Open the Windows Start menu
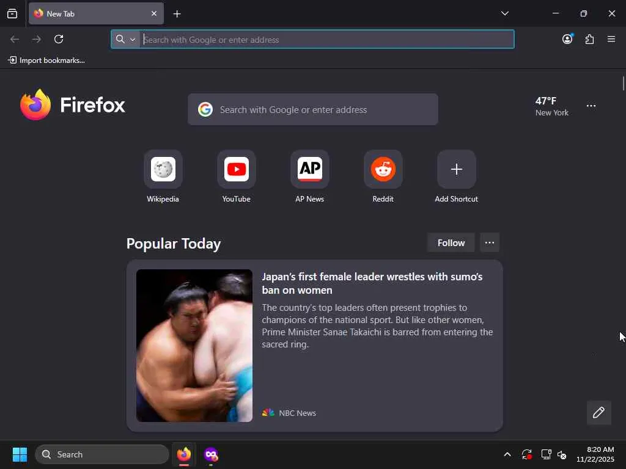 point(20,454)
